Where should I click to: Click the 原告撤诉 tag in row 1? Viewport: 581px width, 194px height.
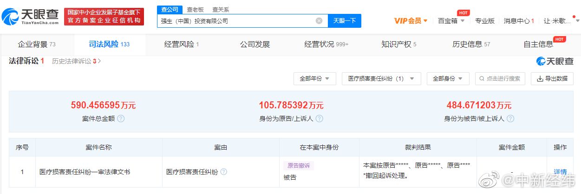(x=299, y=165)
